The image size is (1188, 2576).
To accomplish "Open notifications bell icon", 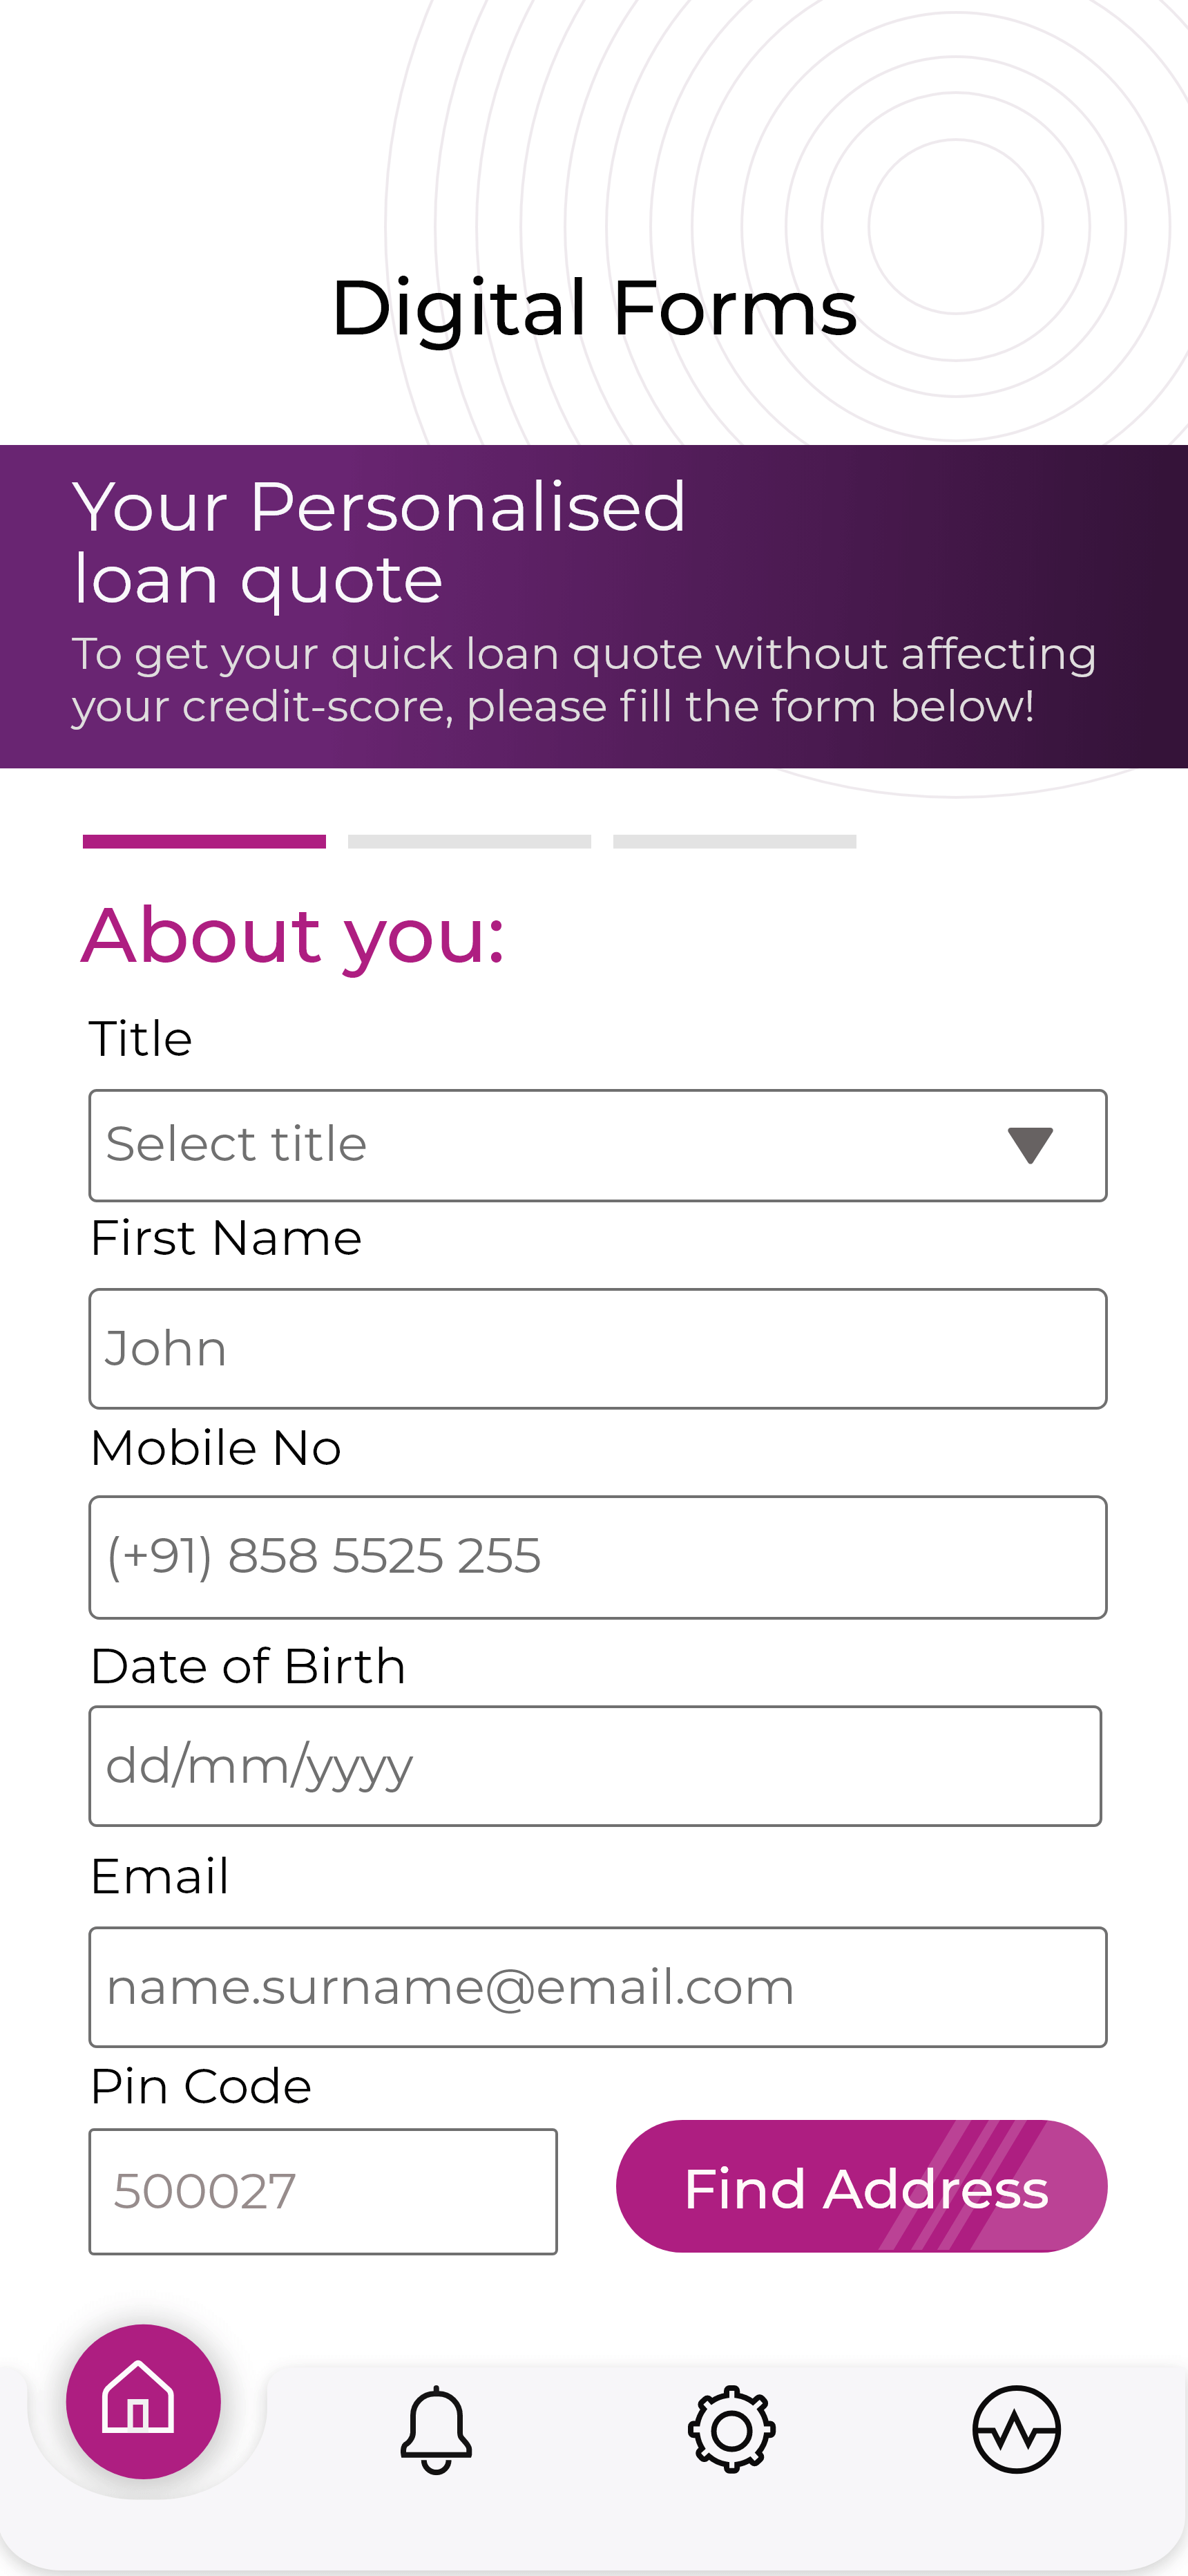I will point(436,2429).
